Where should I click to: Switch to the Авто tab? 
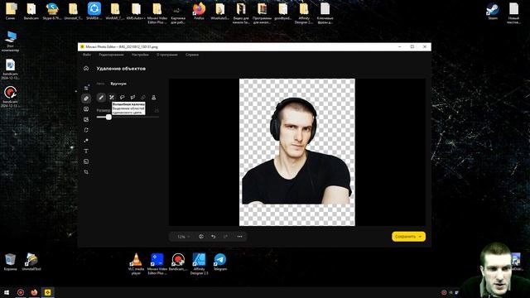(101, 84)
